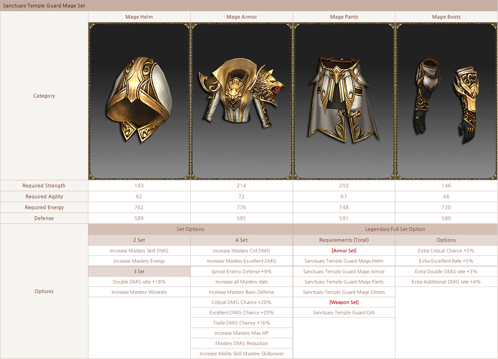Select 'Extra Additional DMG rate +4%' cell
Image resolution: width=498 pixels, height=359 pixels.
click(x=446, y=282)
